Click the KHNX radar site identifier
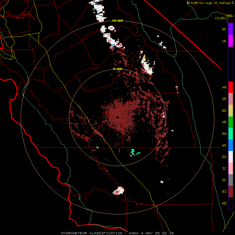Image resolution: width=235 pixels, height=235 pixels. pyautogui.click(x=134, y=233)
